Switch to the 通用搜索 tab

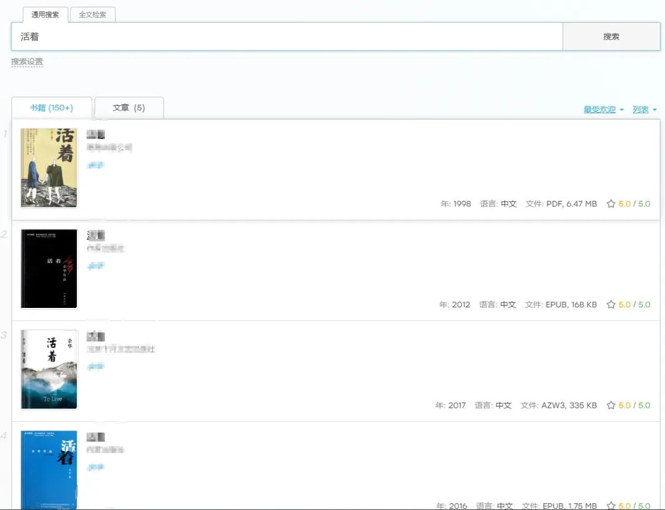pos(45,14)
